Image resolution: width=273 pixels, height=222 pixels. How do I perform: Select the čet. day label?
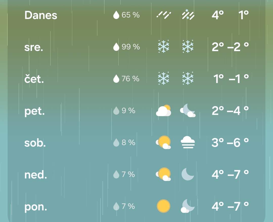point(34,79)
